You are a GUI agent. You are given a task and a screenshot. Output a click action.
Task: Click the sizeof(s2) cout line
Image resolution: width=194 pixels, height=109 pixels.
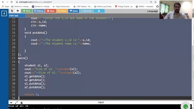click(52, 73)
